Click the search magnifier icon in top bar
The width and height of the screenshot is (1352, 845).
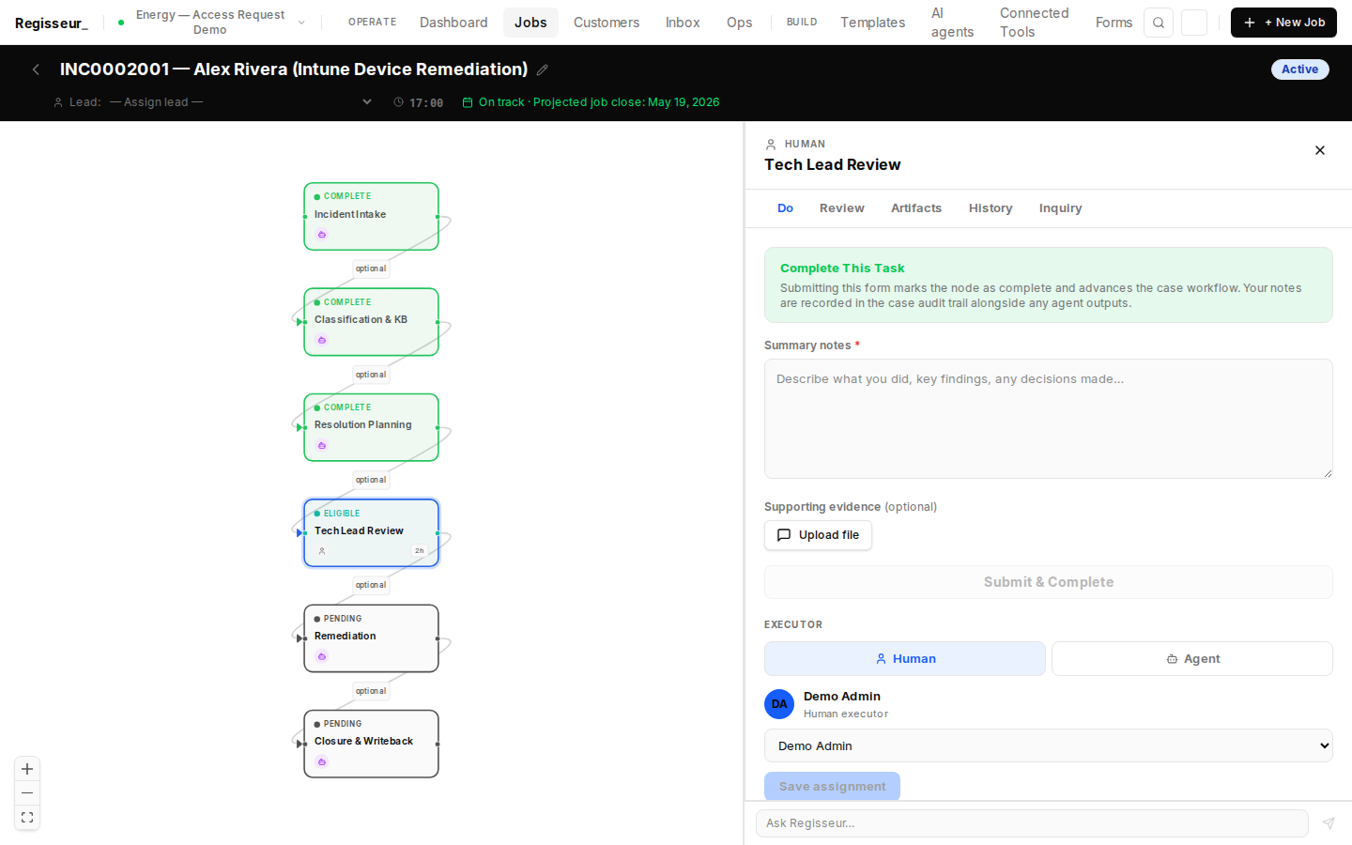tap(1159, 23)
